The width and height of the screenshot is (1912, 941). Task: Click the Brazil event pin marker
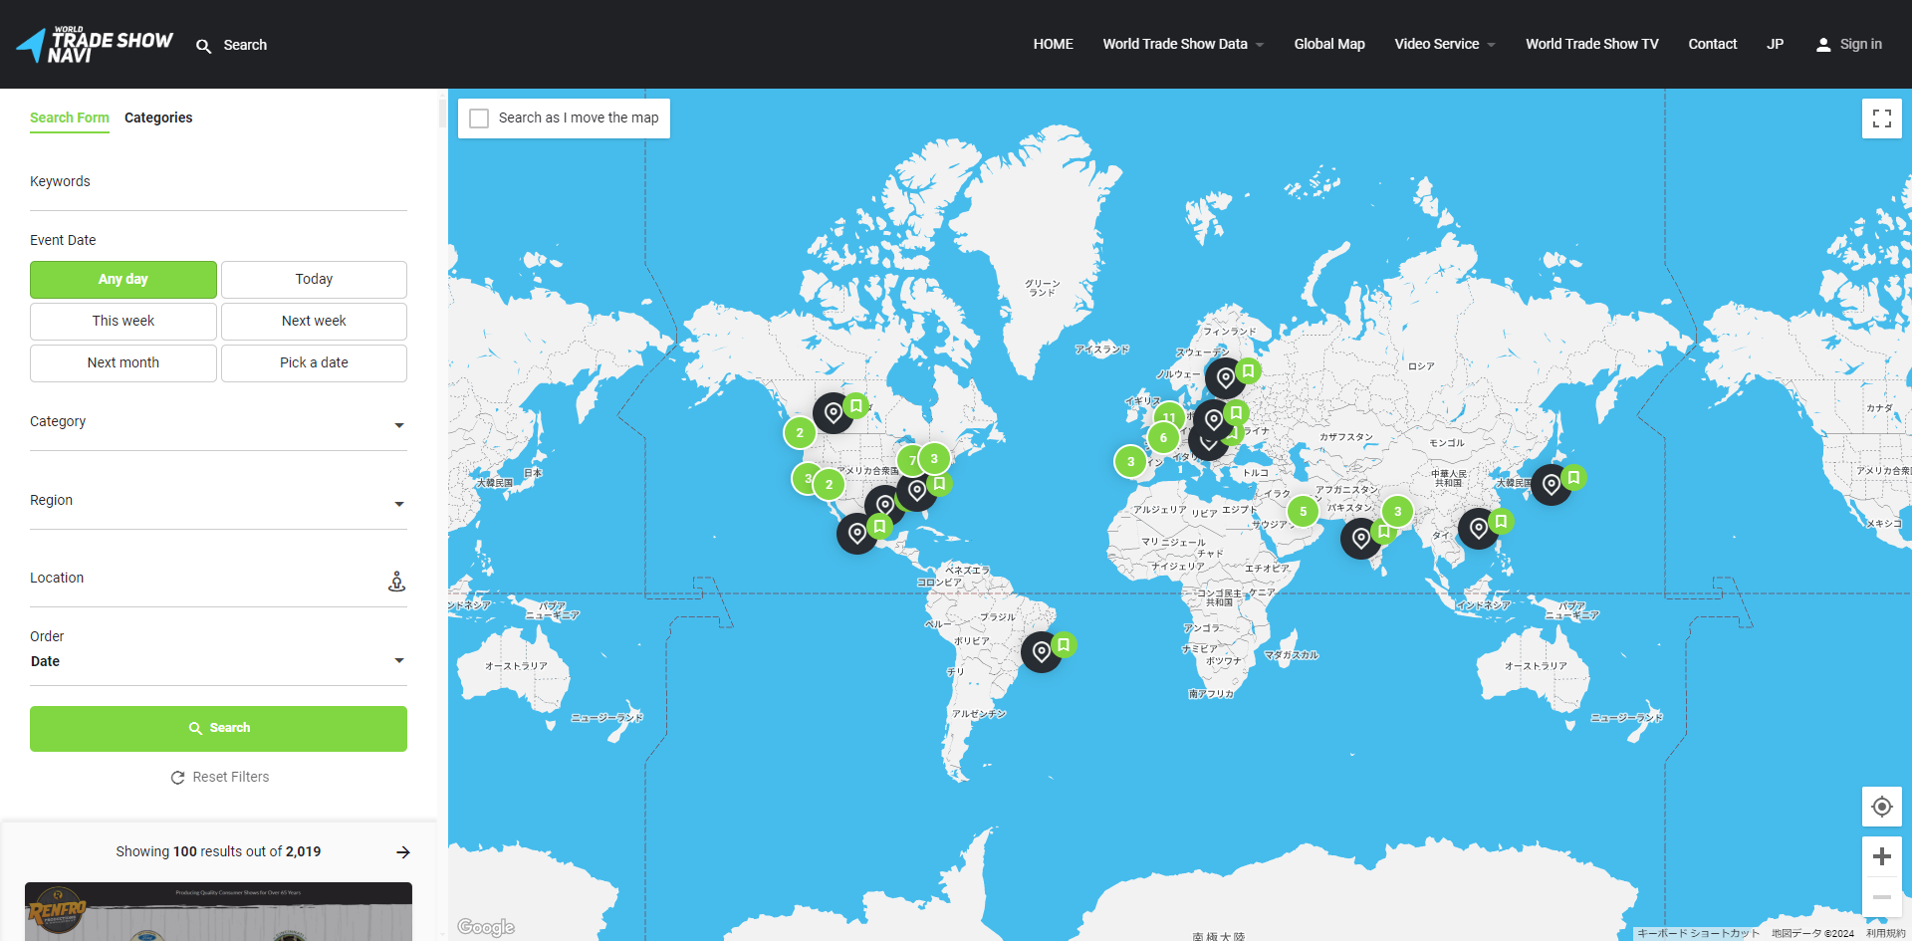coord(1042,652)
